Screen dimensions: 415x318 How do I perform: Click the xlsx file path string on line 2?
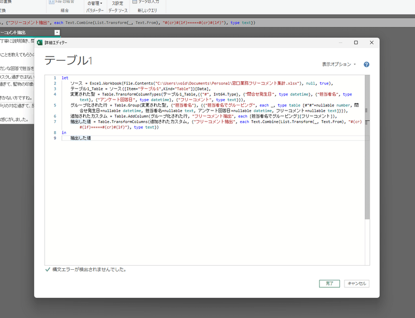(228, 84)
